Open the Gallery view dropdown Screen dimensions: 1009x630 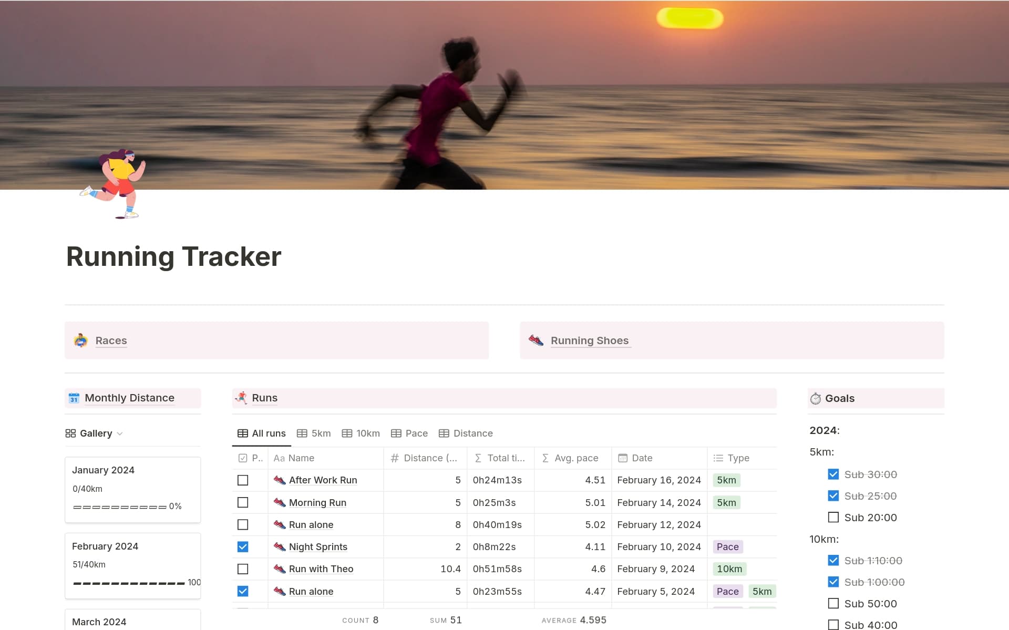point(95,433)
